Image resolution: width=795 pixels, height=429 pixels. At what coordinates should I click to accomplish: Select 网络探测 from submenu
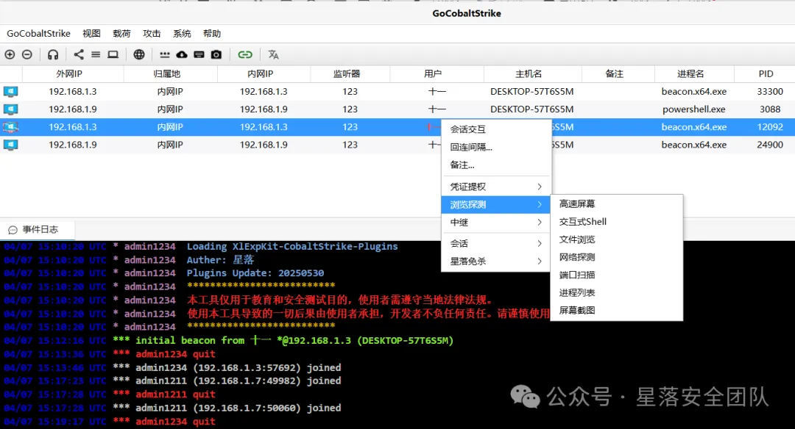[x=617, y=257]
